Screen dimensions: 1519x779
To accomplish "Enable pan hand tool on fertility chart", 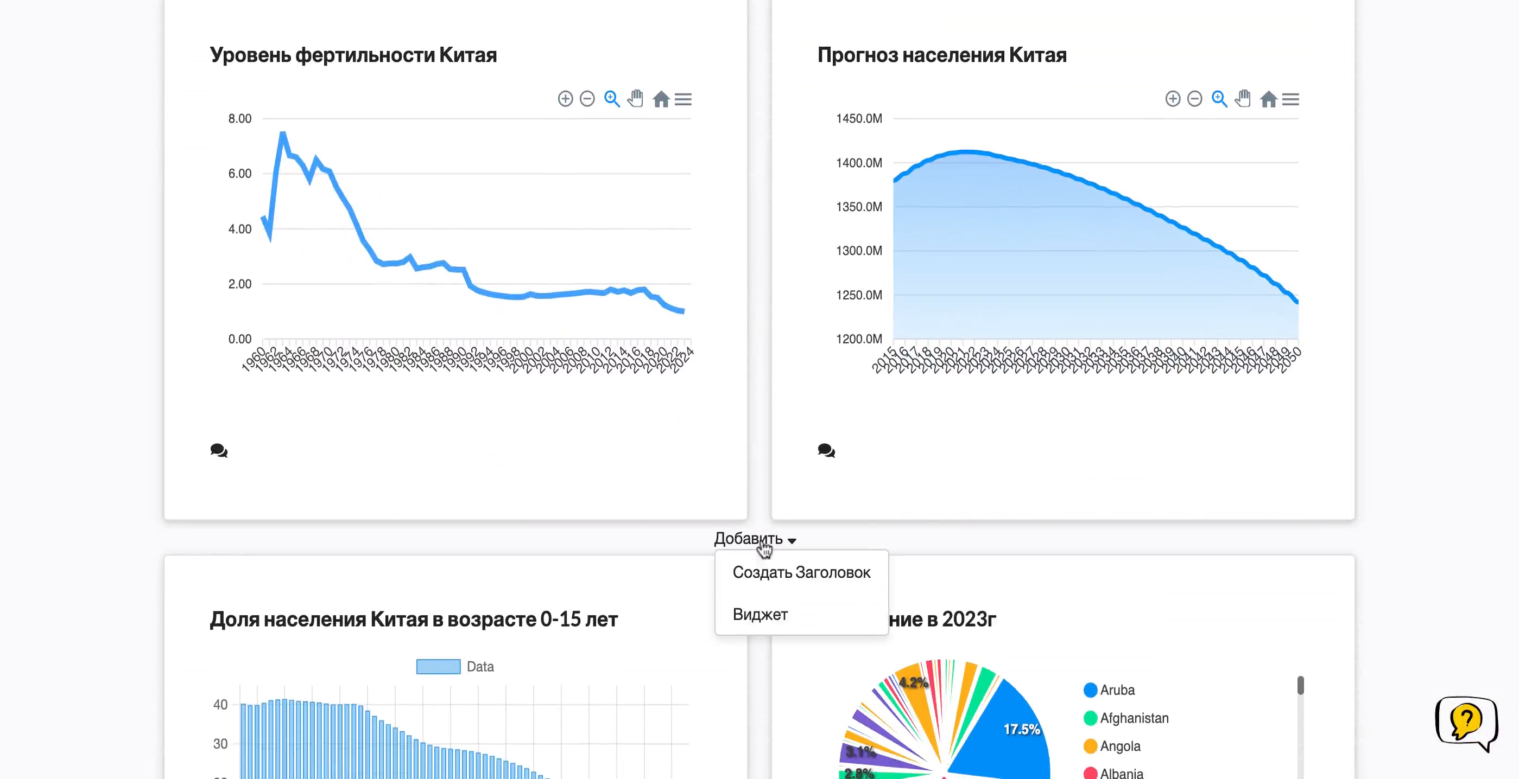I will point(635,98).
